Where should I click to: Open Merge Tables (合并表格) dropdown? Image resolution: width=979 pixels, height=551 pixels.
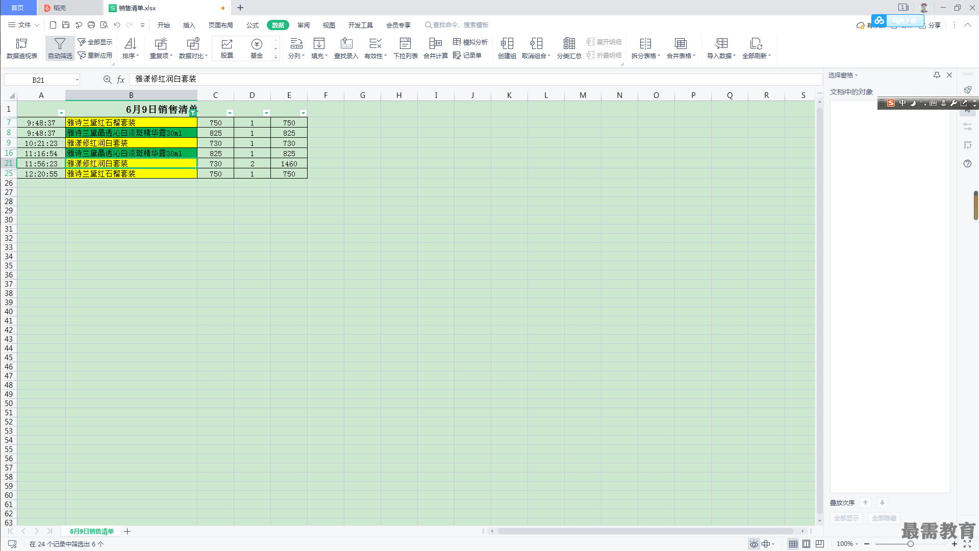tap(681, 48)
